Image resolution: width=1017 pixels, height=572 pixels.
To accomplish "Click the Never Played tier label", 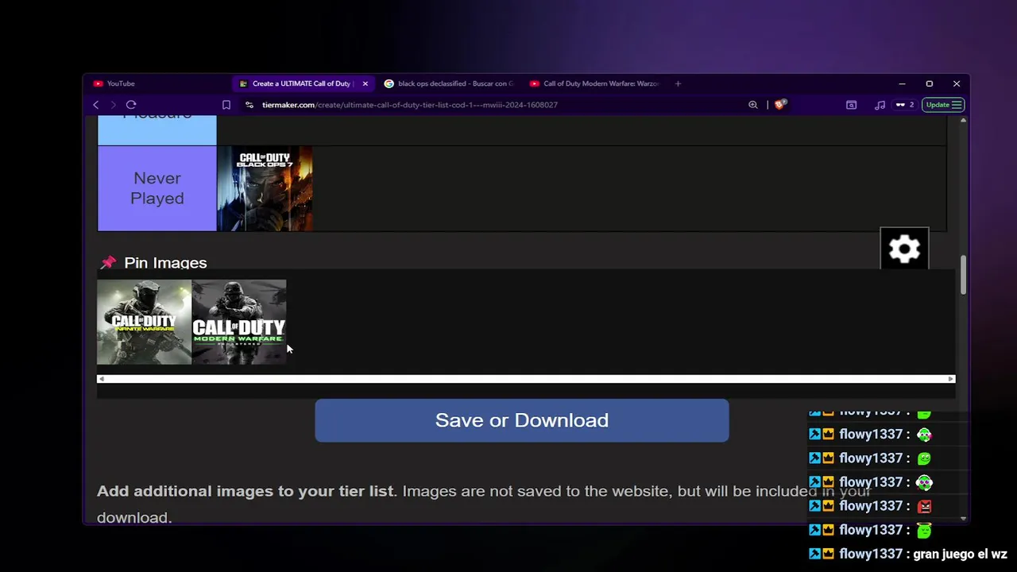I will pyautogui.click(x=157, y=188).
